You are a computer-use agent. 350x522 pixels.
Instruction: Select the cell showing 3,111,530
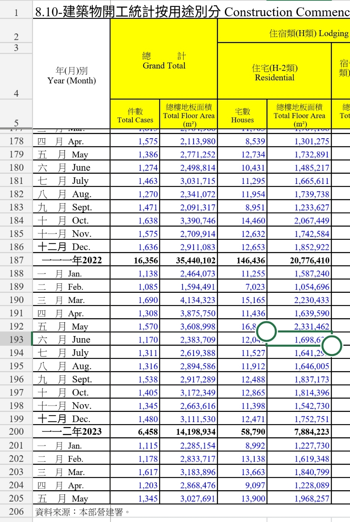pyautogui.click(x=189, y=419)
